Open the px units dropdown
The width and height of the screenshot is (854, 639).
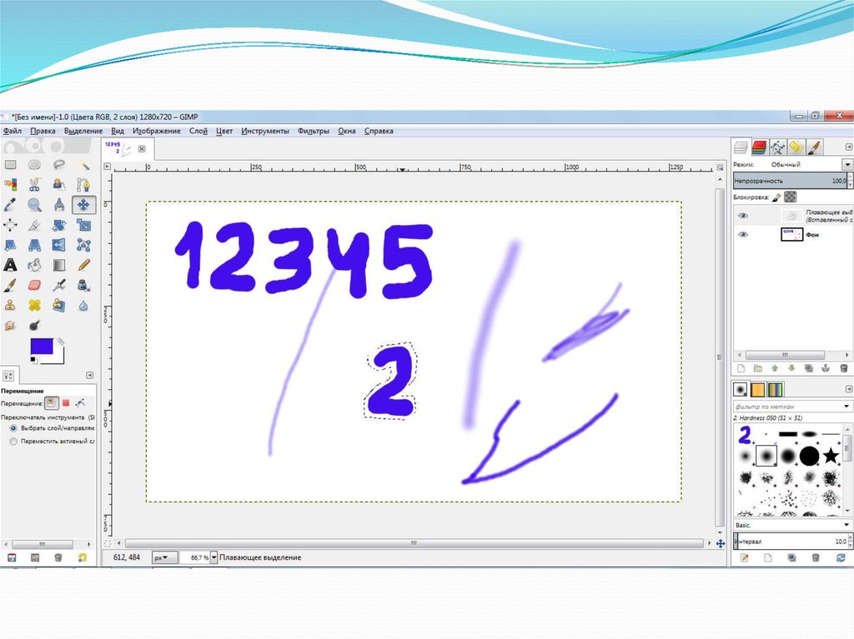[x=164, y=558]
